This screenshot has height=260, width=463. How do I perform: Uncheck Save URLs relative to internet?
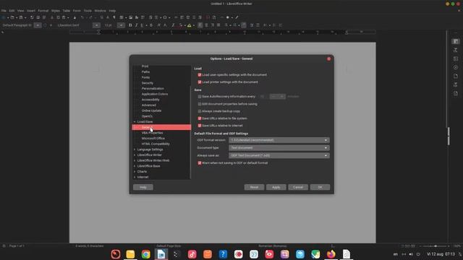(x=200, y=126)
